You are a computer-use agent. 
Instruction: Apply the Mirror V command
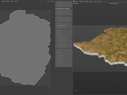point(64,32)
